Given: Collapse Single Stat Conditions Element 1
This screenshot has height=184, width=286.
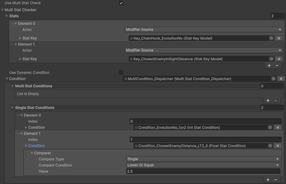Looking at the screenshot, I should [22, 133].
